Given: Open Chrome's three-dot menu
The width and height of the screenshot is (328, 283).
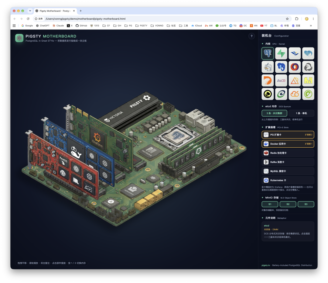Looking at the screenshot, I should coord(313,19).
